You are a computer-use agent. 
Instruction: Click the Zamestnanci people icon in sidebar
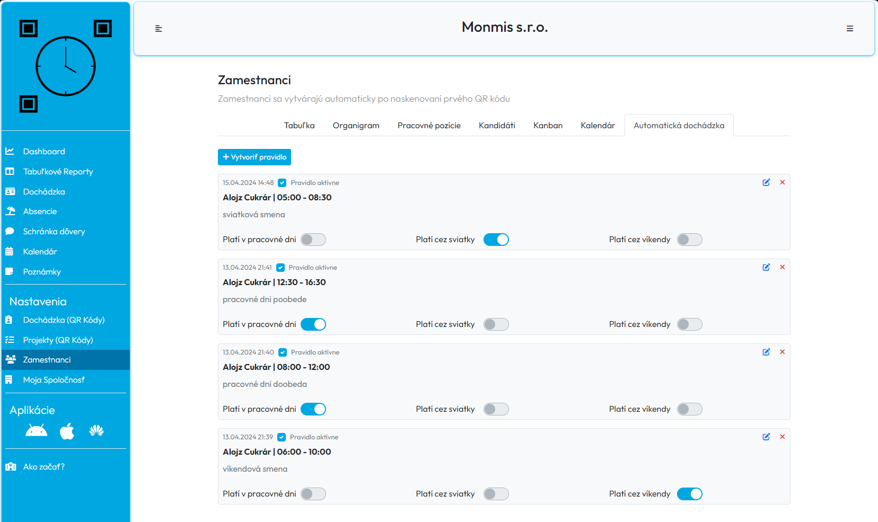tap(11, 360)
